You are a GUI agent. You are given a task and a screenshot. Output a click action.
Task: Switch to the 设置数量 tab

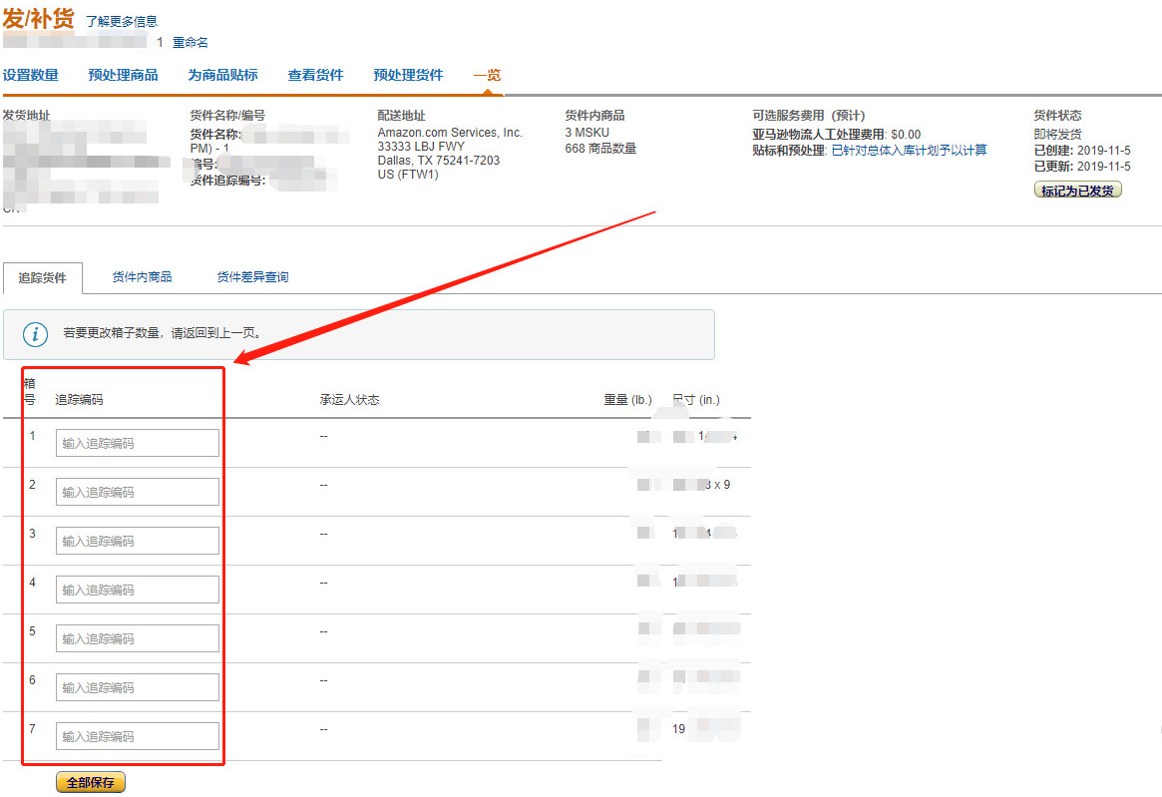coord(34,75)
